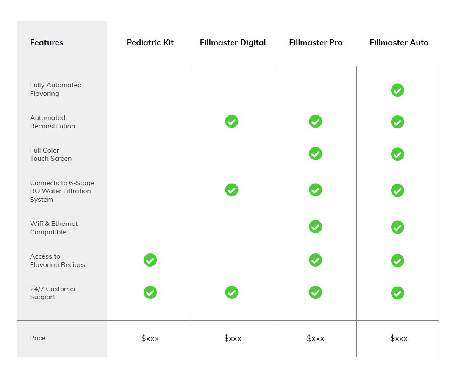Viewport: 461px width, 370px height.
Task: Click Fillmaster Digital RO Water Filtration checkmark
Action: (232, 190)
